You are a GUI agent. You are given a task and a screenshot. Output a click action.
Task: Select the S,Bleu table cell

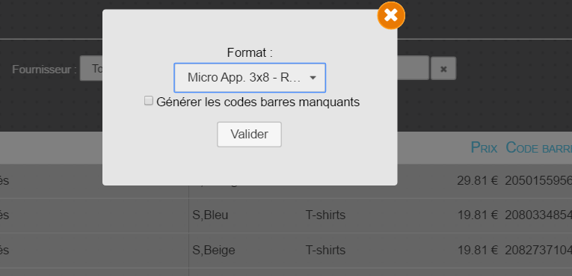tap(210, 215)
